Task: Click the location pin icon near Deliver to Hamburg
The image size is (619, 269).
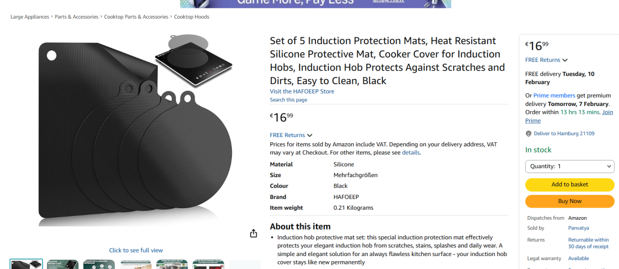Action: [x=529, y=134]
